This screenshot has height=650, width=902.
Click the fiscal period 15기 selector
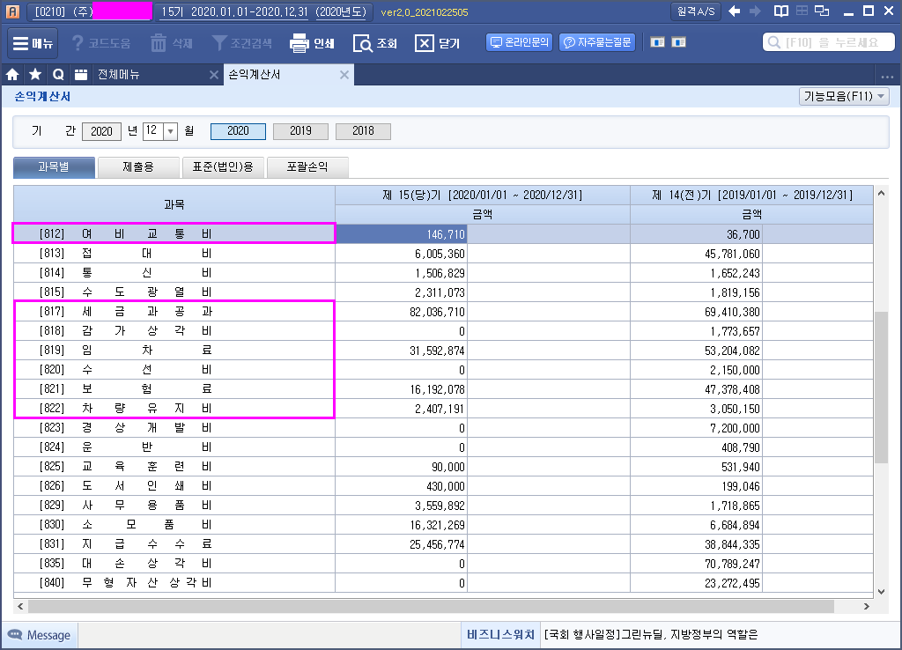coord(263,11)
